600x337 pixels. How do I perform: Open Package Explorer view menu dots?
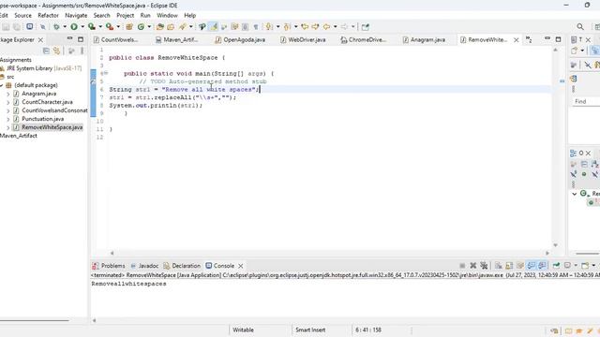[82, 51]
